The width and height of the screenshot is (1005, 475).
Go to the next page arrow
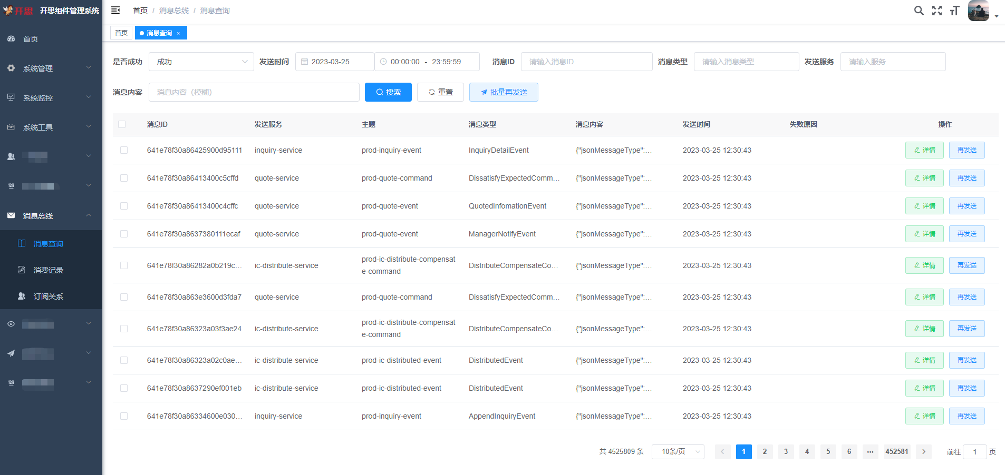click(x=924, y=452)
